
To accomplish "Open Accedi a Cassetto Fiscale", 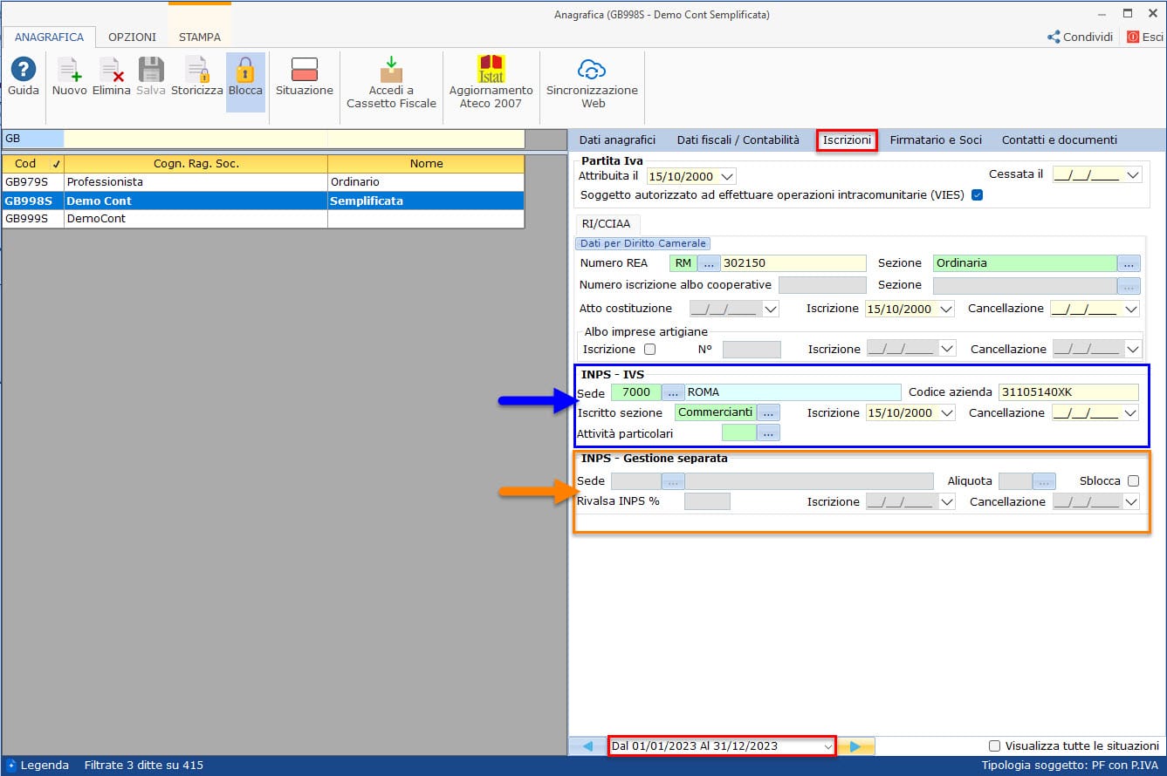I will tap(391, 83).
